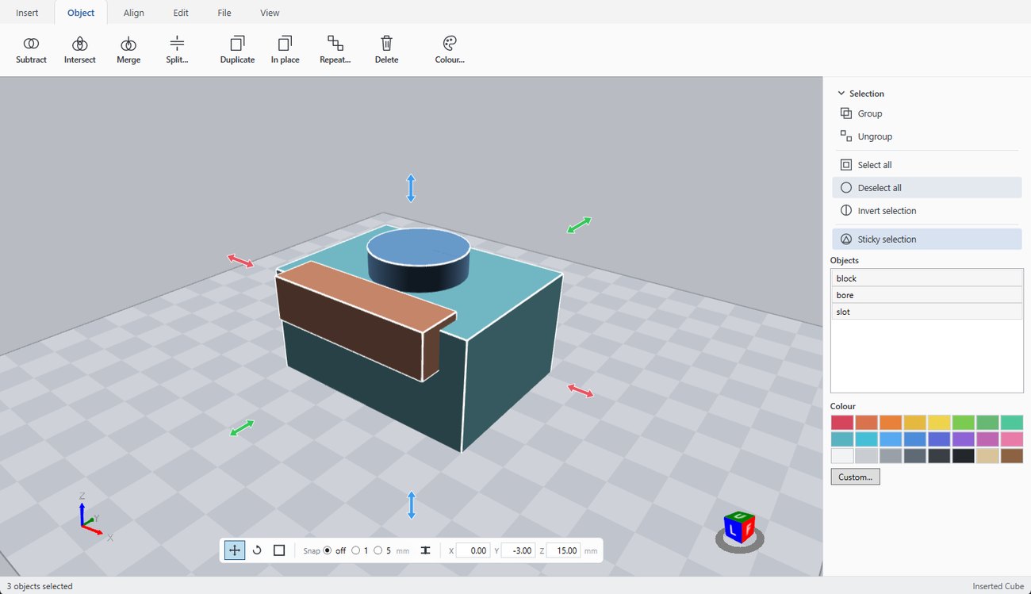Select slot in the Objects list

point(927,312)
